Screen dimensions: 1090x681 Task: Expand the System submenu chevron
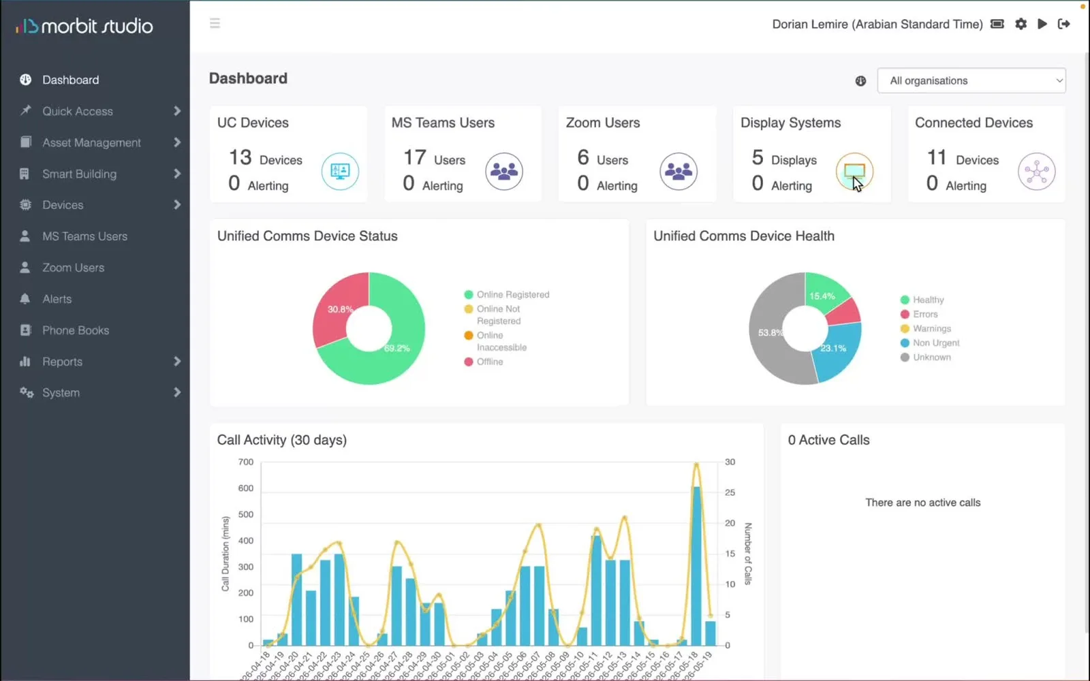point(177,393)
